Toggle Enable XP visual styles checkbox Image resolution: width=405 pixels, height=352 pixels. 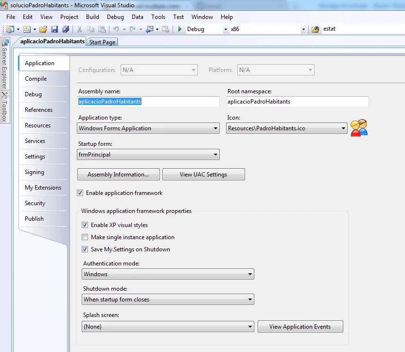click(x=85, y=225)
